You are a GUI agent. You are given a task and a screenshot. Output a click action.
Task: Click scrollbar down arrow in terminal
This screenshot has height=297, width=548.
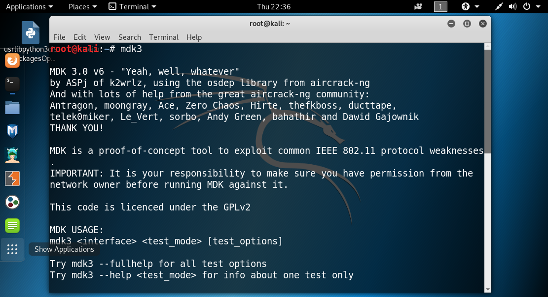point(488,289)
